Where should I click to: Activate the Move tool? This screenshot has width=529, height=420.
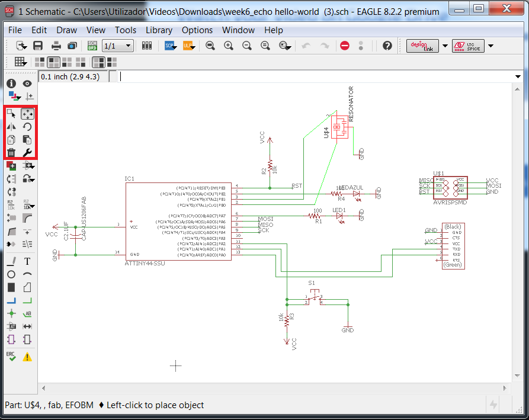coord(27,114)
